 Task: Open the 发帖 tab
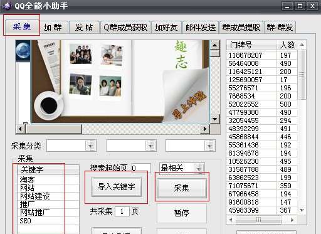click(x=84, y=28)
